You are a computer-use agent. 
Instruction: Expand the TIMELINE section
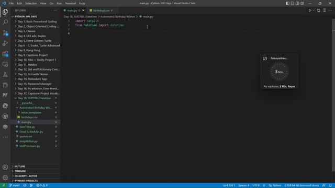(x=36, y=171)
